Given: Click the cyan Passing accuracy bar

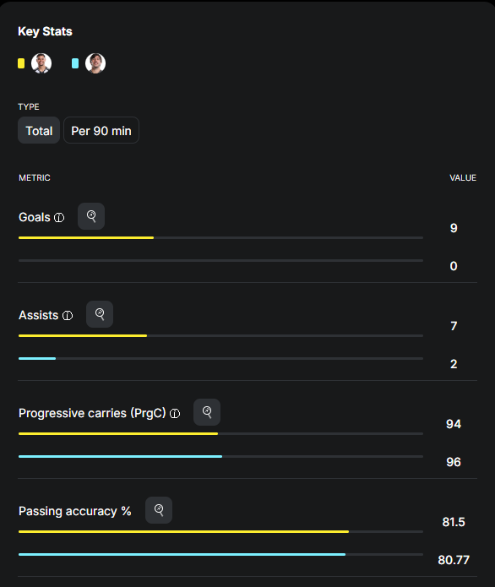Looking at the screenshot, I should point(182,554).
